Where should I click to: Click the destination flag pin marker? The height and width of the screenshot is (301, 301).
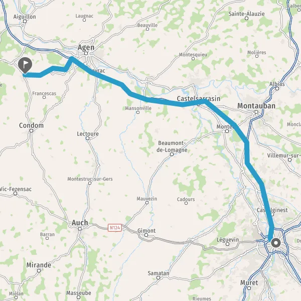pyautogui.click(x=25, y=65)
